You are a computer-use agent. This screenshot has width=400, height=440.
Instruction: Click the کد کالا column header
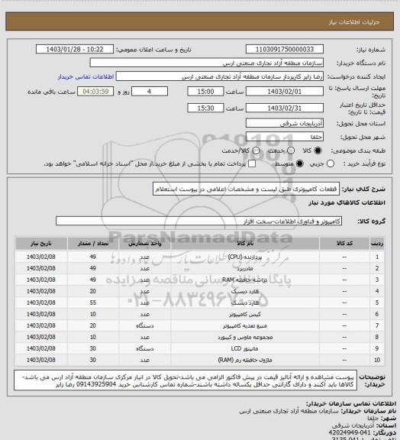click(x=344, y=243)
